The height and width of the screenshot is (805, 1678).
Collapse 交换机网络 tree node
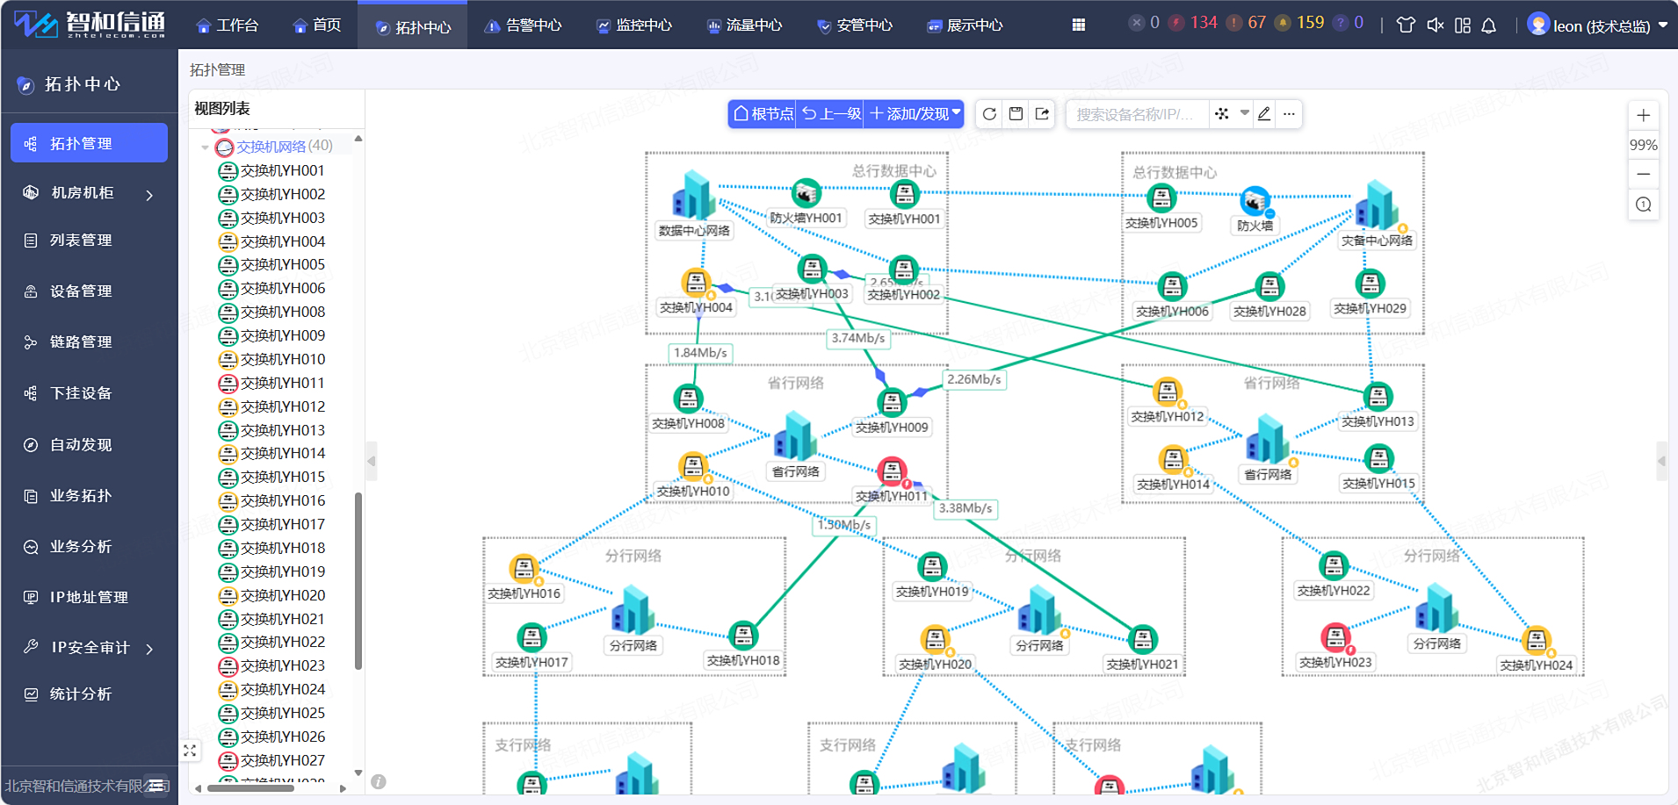point(205,147)
